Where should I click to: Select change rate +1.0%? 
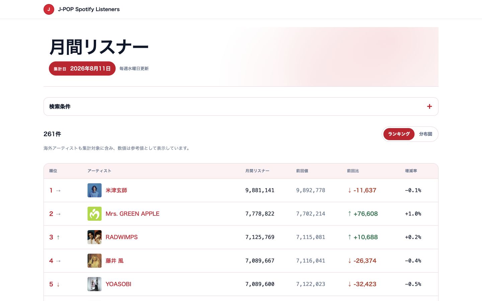[413, 214]
